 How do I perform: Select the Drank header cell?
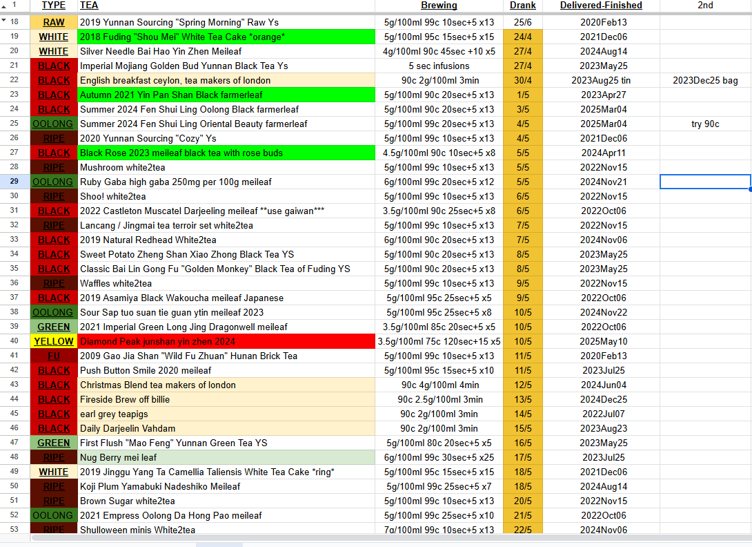pos(523,6)
